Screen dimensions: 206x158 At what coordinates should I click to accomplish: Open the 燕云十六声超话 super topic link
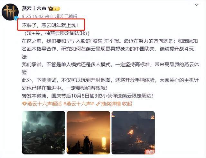point(44,104)
